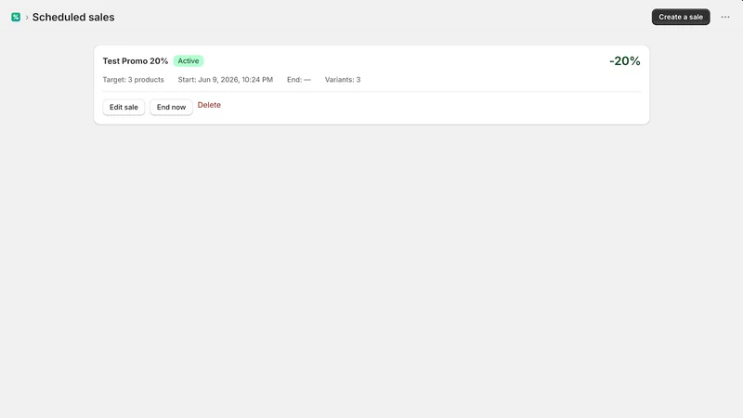Click the Start: Jun 9, 2026 date text

225,80
